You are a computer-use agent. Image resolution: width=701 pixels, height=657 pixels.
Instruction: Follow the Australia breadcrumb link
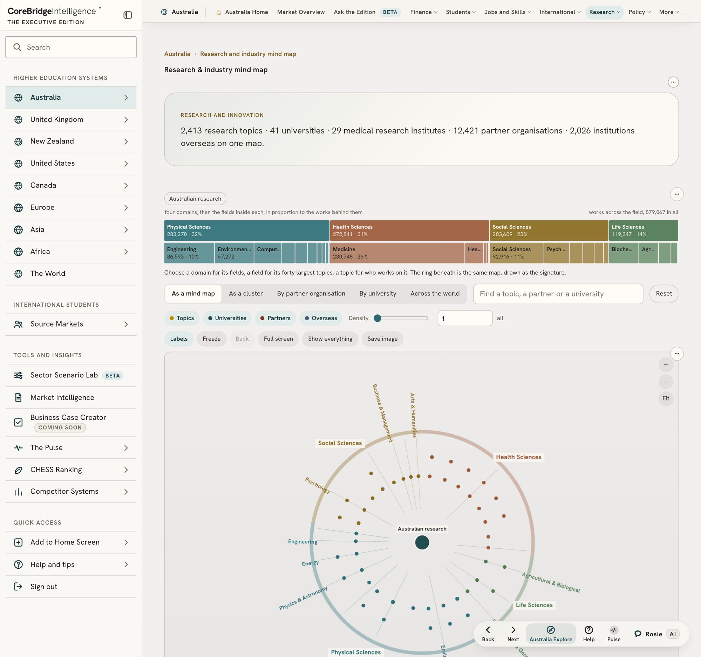click(x=177, y=54)
